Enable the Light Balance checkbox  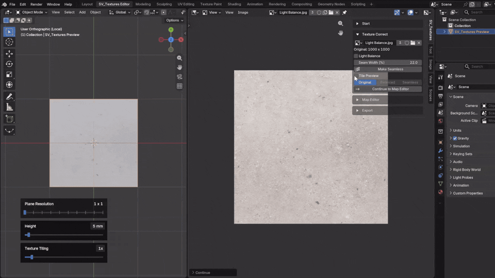(x=356, y=56)
